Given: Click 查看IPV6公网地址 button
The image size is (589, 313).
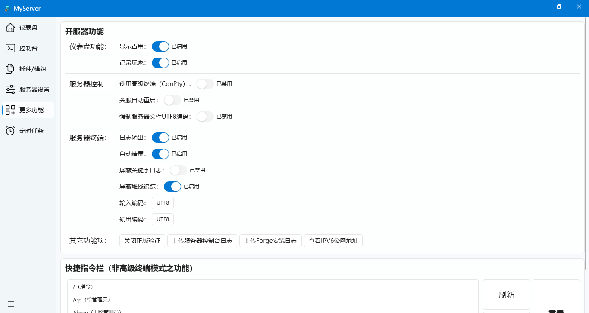Looking at the screenshot, I should (x=333, y=241).
